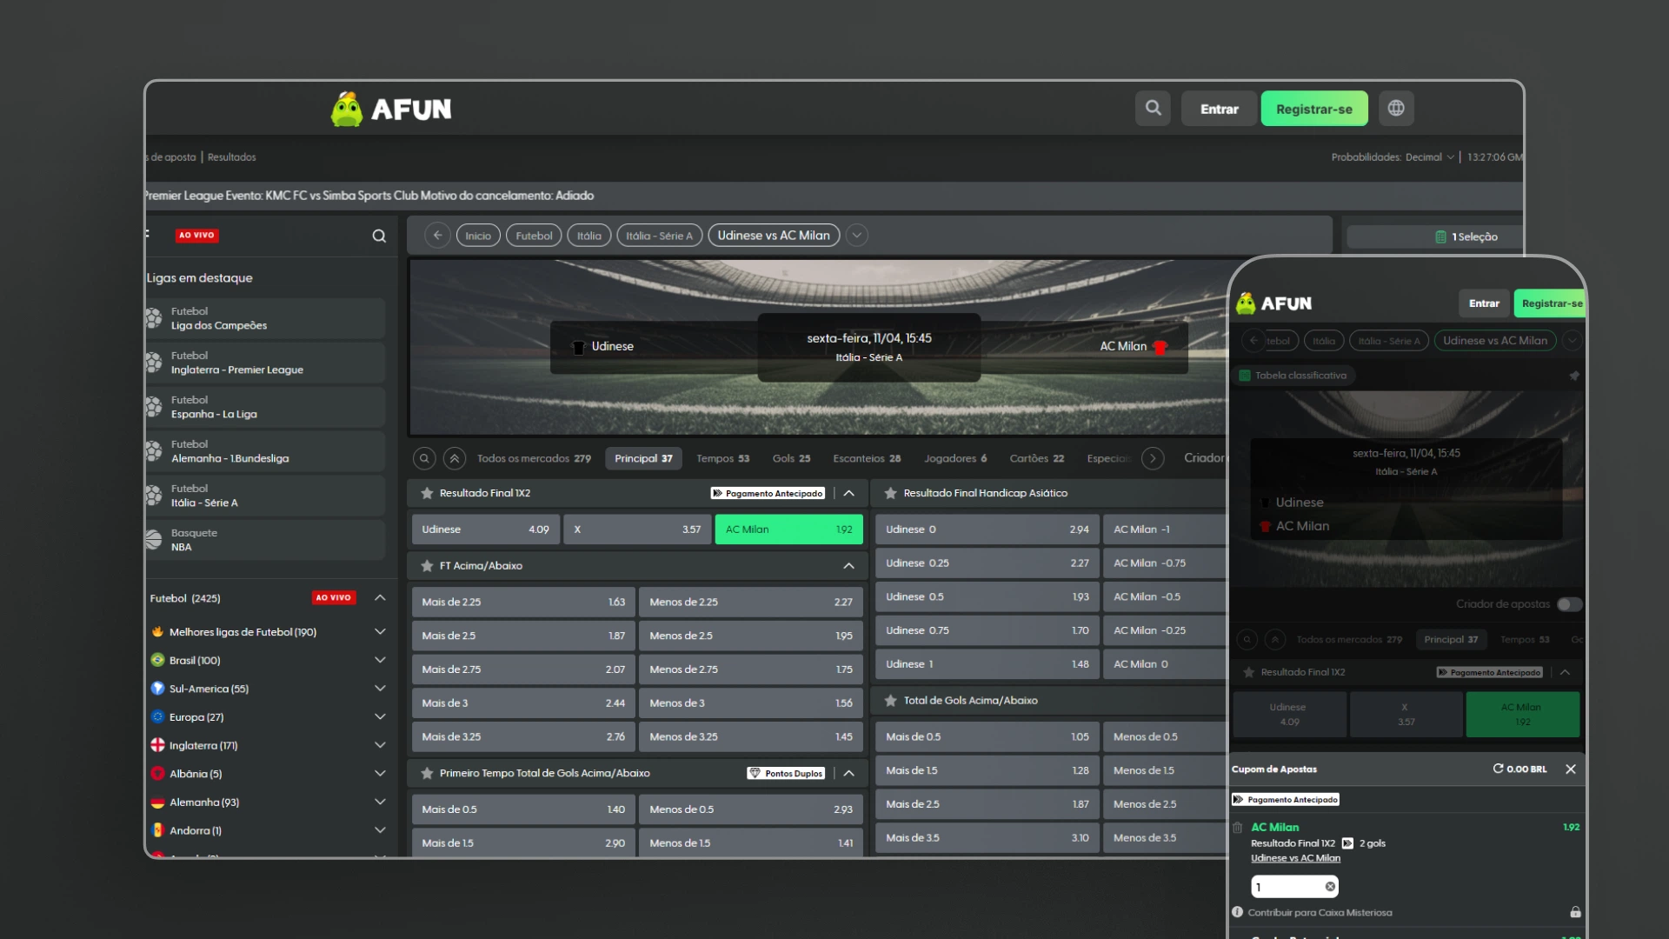Screen dimensions: 1669x939
Task: Favorite the Primeiro Tempo Total de Gols star
Action: click(x=427, y=773)
